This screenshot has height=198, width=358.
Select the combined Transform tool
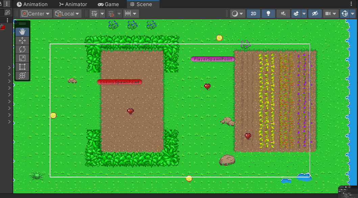point(22,76)
